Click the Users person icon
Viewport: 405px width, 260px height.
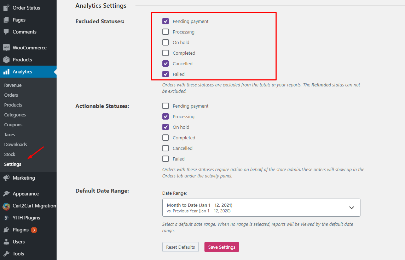pyautogui.click(x=6, y=242)
